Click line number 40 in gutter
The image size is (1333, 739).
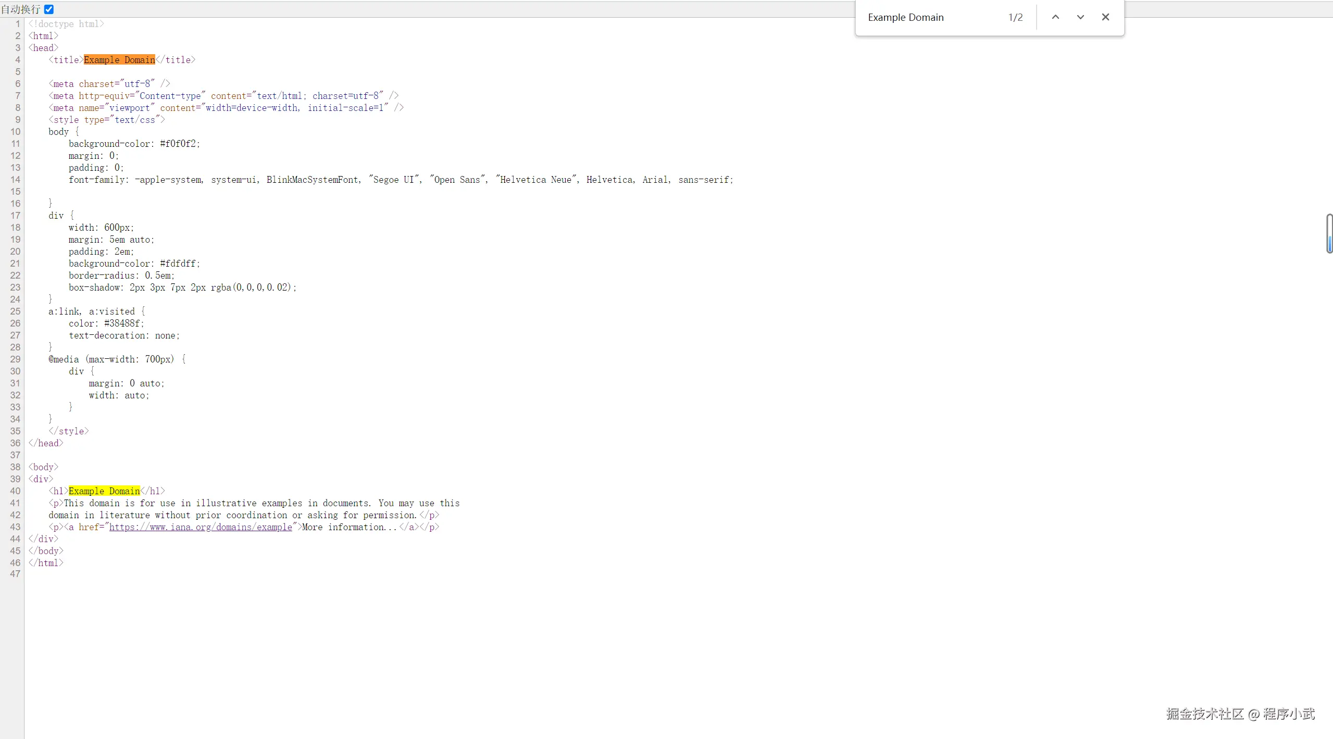click(15, 491)
